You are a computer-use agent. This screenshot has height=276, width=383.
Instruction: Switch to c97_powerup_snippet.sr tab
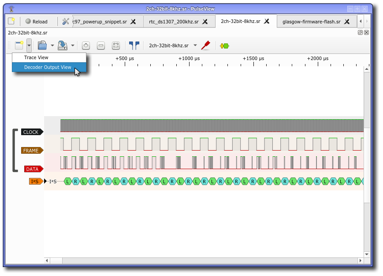(x=100, y=22)
